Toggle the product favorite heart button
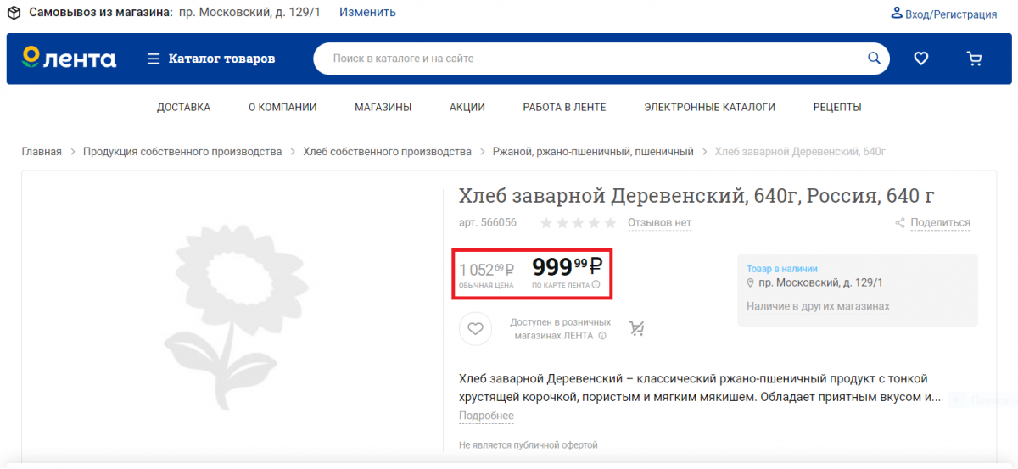1018x469 pixels. pyautogui.click(x=475, y=328)
